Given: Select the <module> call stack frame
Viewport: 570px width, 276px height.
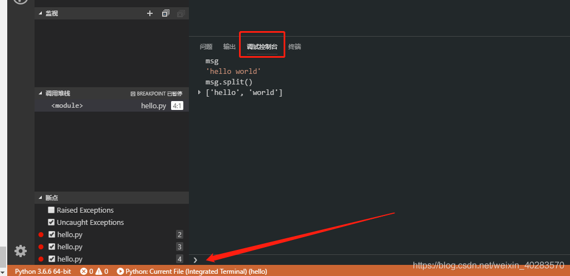Looking at the screenshot, I should 67,106.
